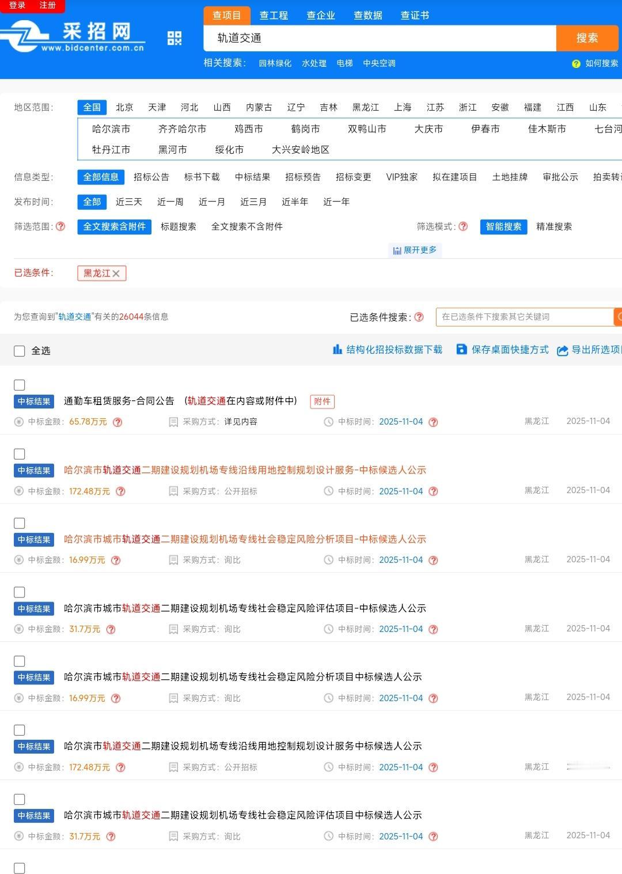Switch to the 查数据 tab
Image resolution: width=622 pixels, height=874 pixels.
(x=368, y=16)
